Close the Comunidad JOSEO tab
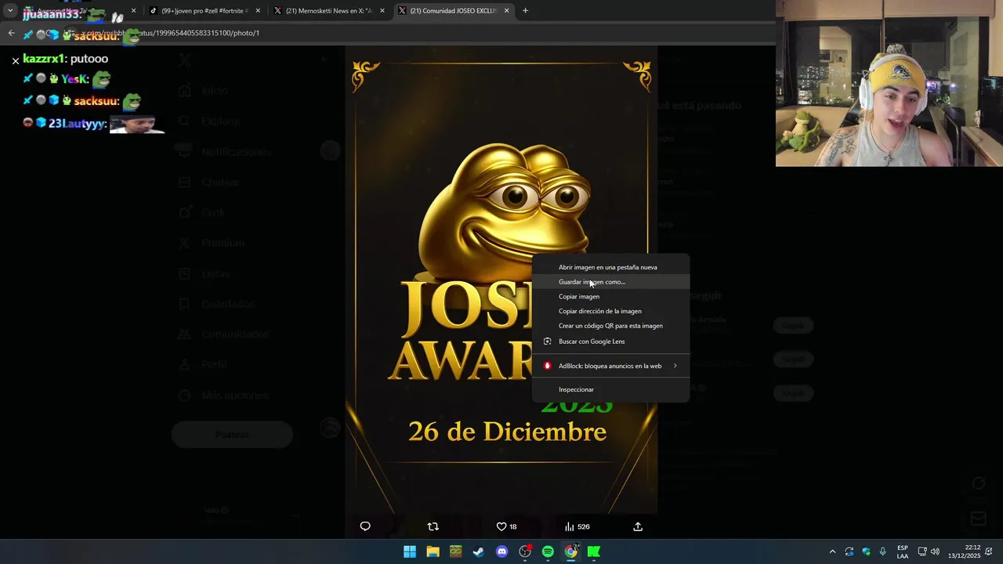Image resolution: width=1003 pixels, height=564 pixels. tap(507, 11)
